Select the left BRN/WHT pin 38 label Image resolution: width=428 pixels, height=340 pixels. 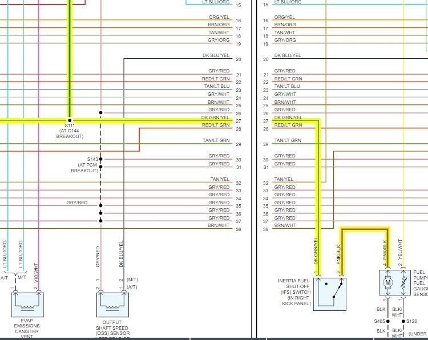pyautogui.click(x=219, y=226)
